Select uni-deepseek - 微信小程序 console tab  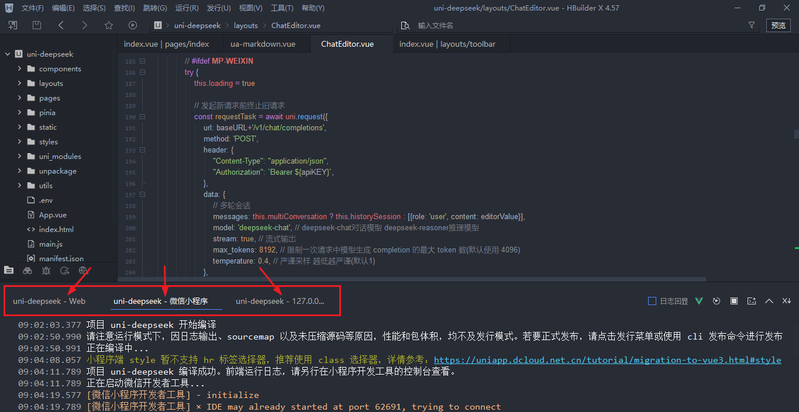click(161, 301)
